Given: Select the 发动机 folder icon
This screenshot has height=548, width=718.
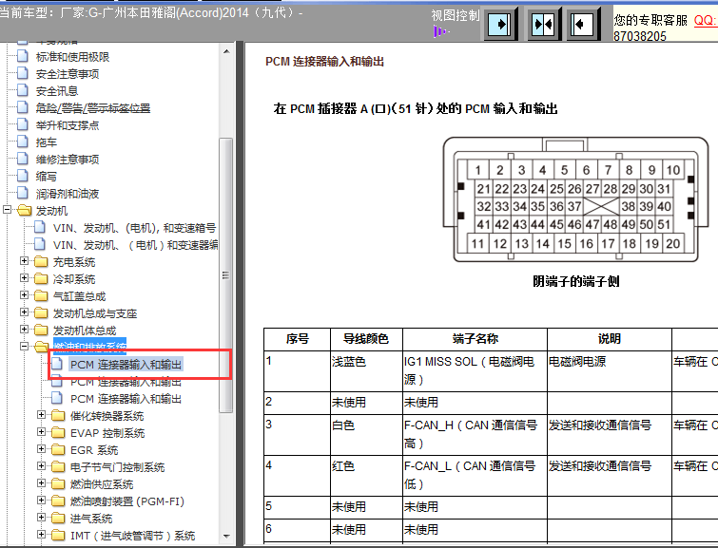Looking at the screenshot, I should coord(24,211).
